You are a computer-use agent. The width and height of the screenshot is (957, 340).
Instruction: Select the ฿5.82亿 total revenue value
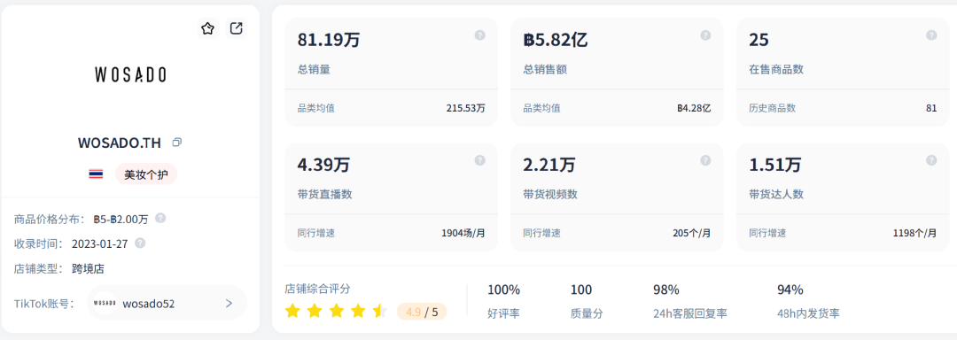(x=556, y=40)
